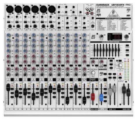The width and height of the screenshot is (137, 120).
Task: Click the channel 5 pan knob above its mute
Action: pos(42,74)
